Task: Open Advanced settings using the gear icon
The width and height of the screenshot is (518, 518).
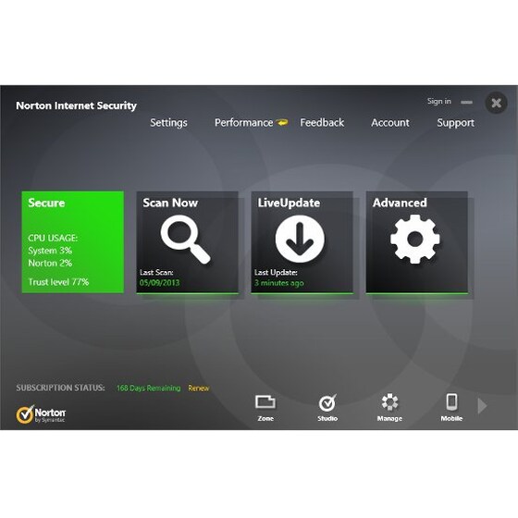Action: tap(415, 239)
